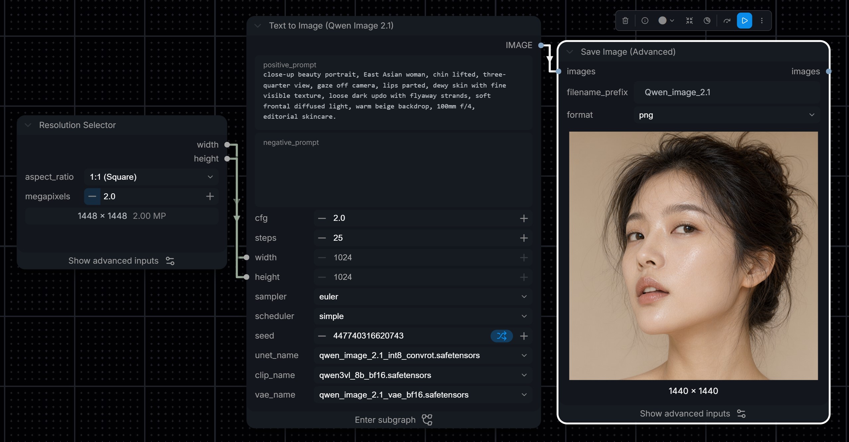Click the collapse node arrows icon
The height and width of the screenshot is (442, 849).
689,21
